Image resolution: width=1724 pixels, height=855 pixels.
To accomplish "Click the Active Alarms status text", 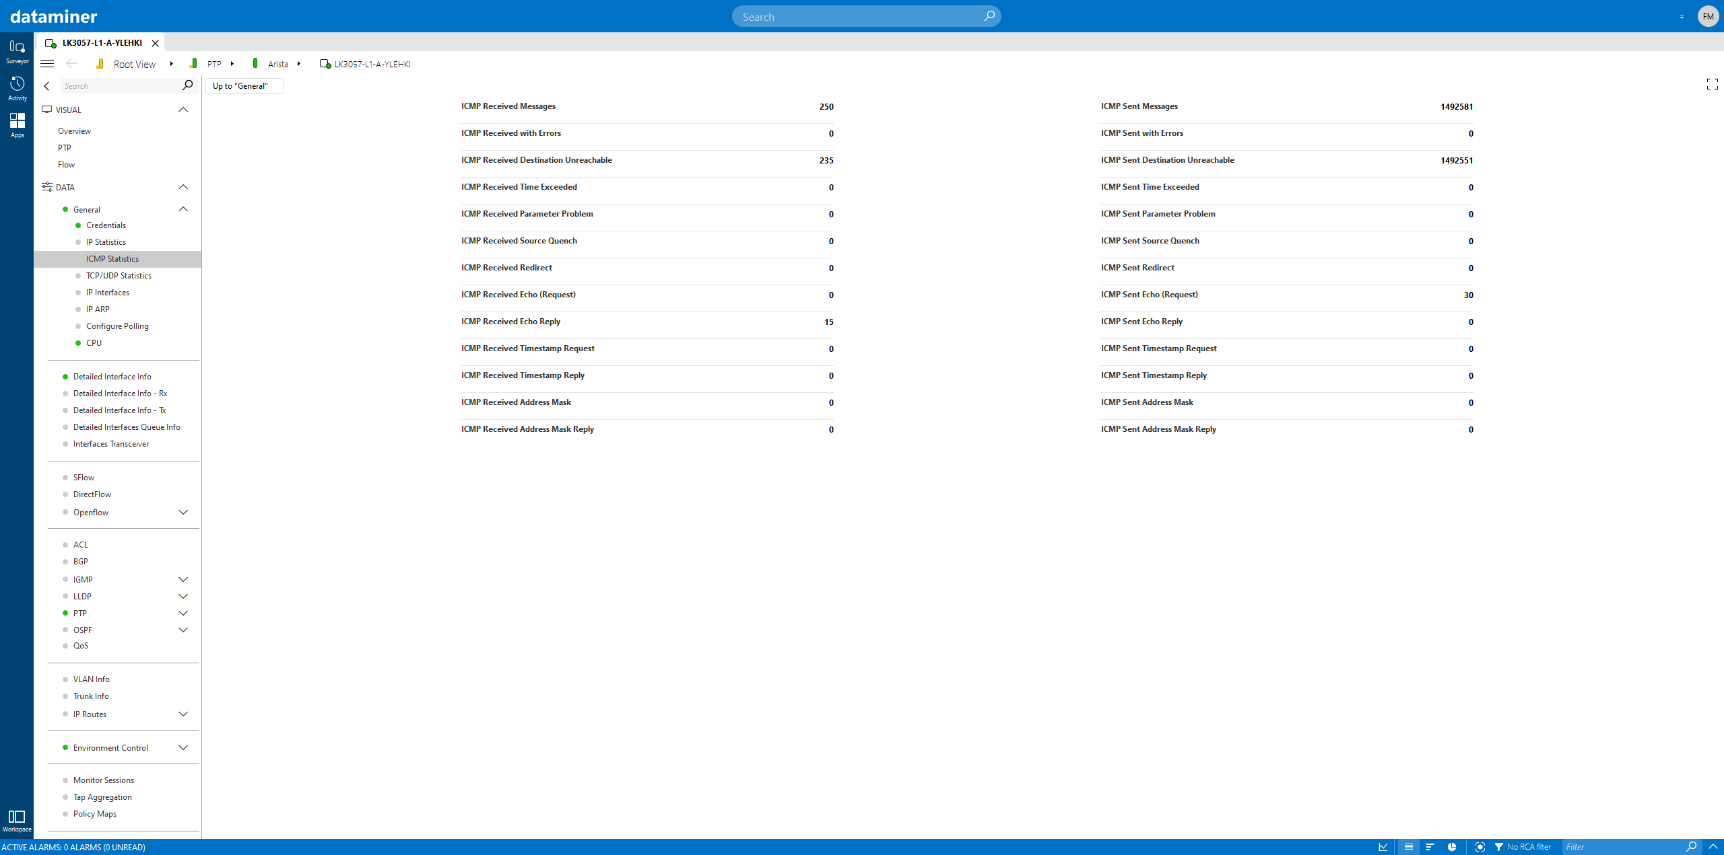I will click(73, 848).
